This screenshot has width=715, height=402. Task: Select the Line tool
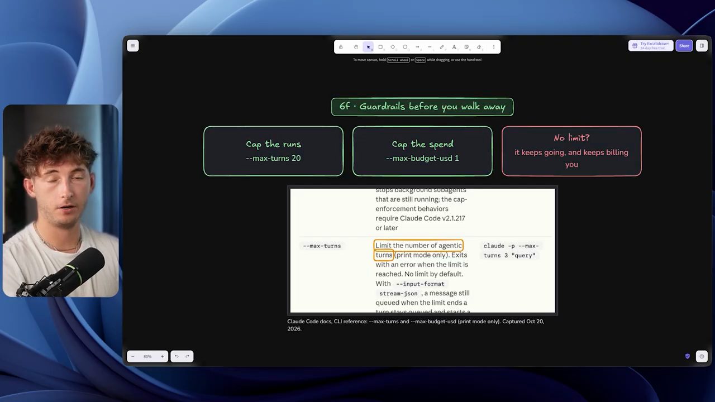(x=430, y=47)
